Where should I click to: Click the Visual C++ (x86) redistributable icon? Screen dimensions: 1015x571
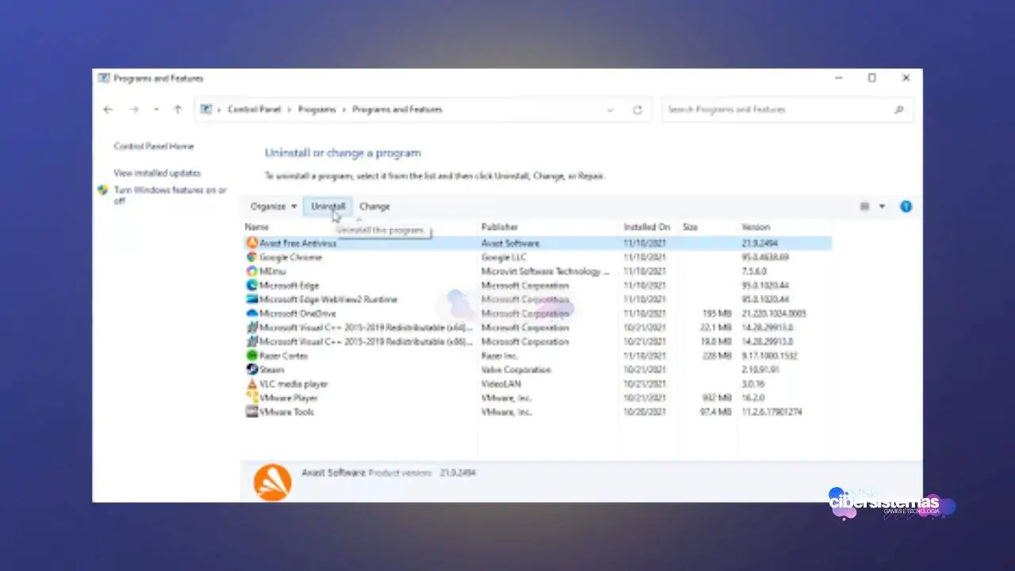coord(252,342)
